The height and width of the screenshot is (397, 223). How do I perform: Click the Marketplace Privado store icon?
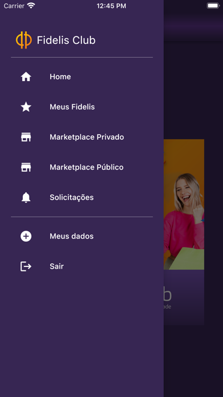point(26,137)
